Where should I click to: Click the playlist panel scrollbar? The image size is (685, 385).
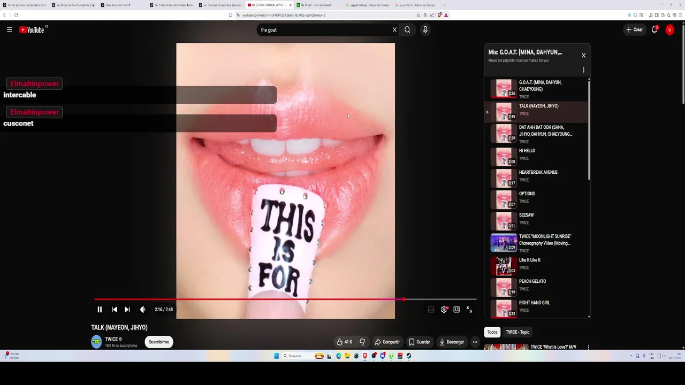pos(589,130)
